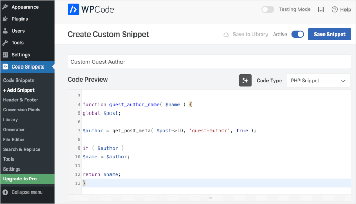
Task: Click the Custom Guest Author title field
Action: pyautogui.click(x=209, y=62)
